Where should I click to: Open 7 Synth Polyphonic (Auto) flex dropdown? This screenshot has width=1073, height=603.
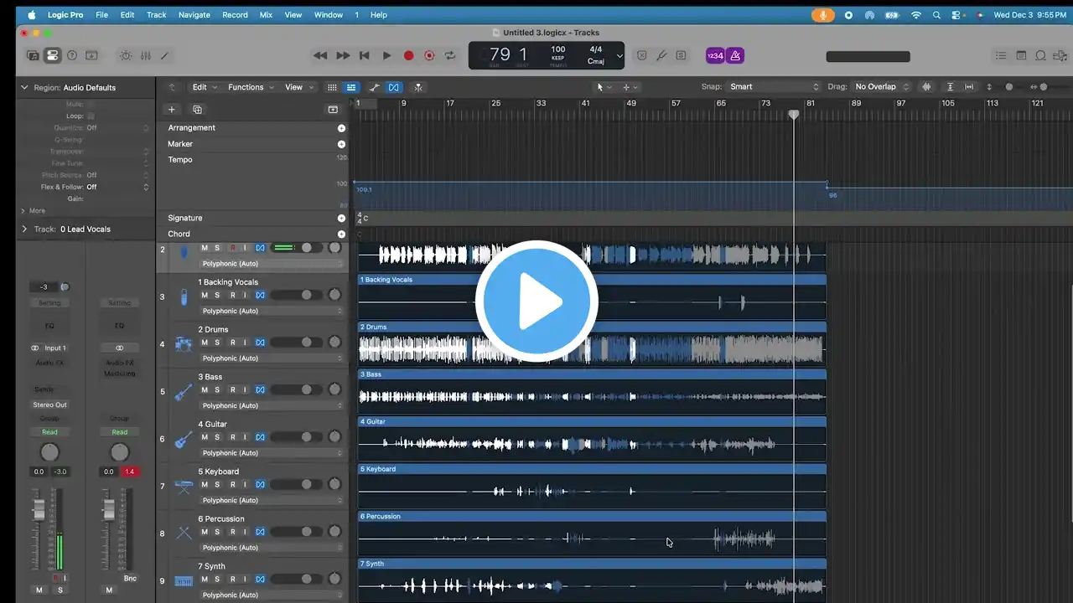[x=272, y=595]
